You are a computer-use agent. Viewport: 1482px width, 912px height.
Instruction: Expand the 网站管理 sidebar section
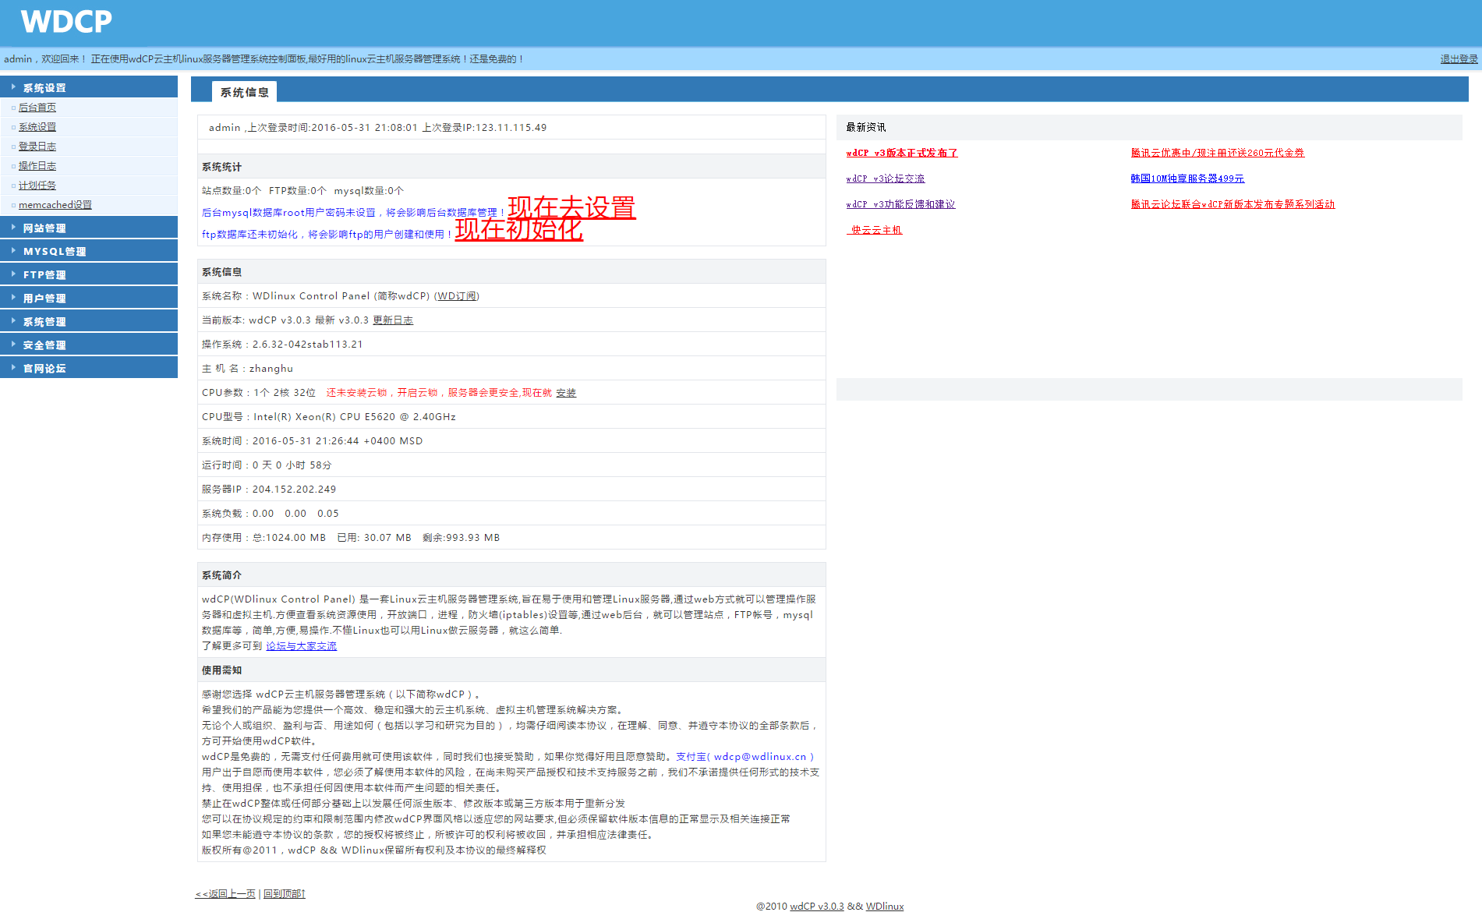coord(44,228)
